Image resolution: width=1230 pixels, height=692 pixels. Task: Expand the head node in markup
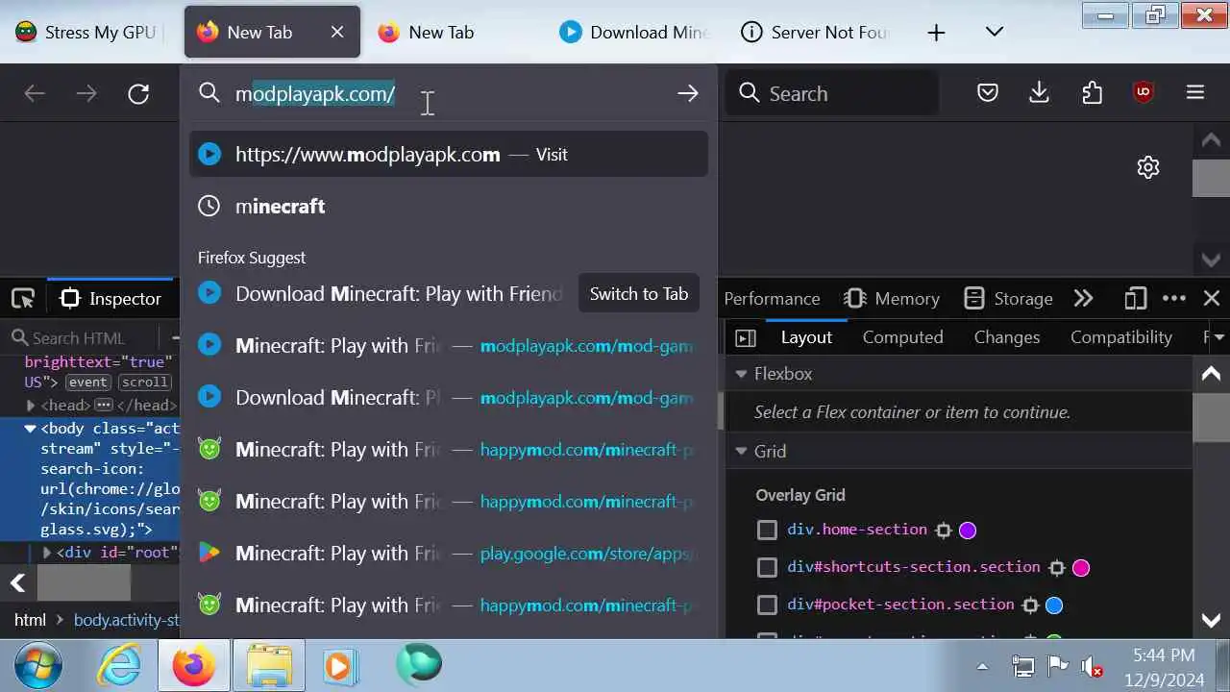31,406
